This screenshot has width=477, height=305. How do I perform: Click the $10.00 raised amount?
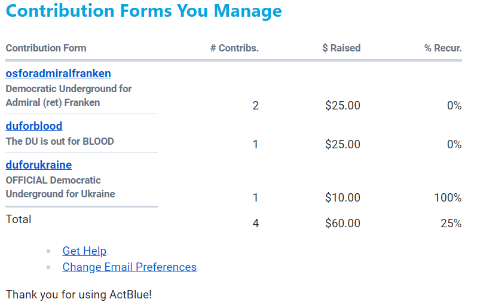click(x=343, y=198)
